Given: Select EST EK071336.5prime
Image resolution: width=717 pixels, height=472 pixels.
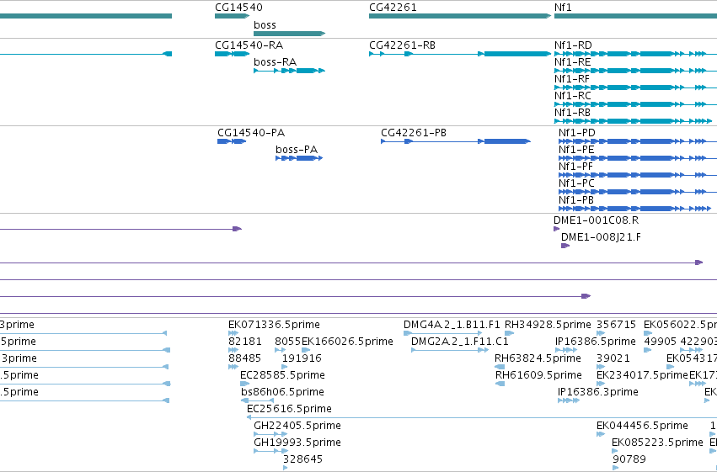Looking at the screenshot, I should pos(233,334).
